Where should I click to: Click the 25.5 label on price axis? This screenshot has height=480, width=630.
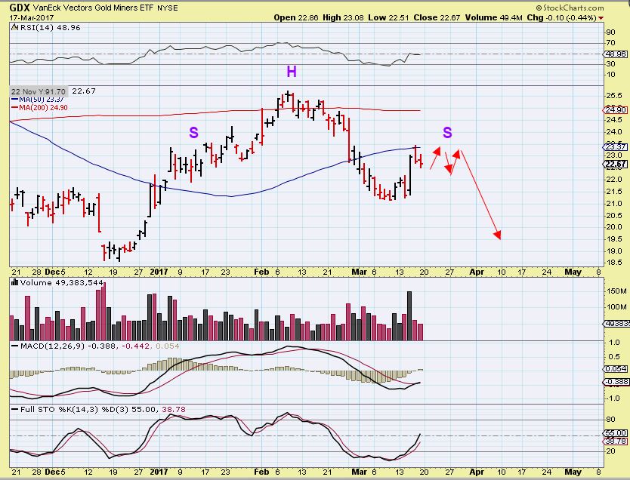tap(615, 96)
